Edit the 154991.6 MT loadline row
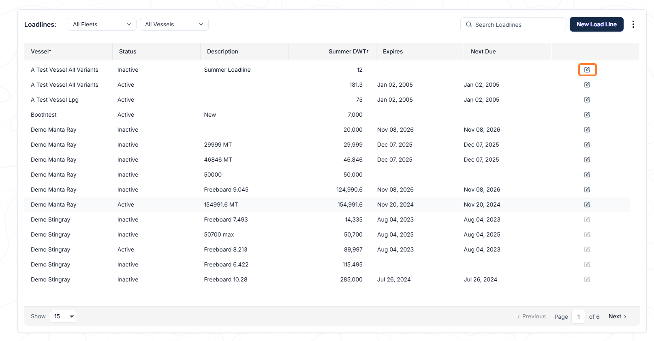Image resolution: width=654 pixels, height=341 pixels. click(x=587, y=205)
